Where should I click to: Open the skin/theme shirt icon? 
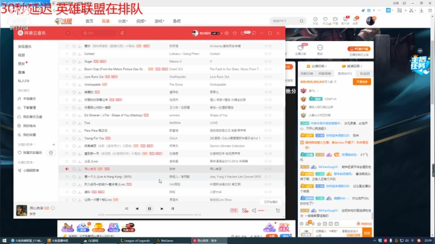(x=234, y=33)
